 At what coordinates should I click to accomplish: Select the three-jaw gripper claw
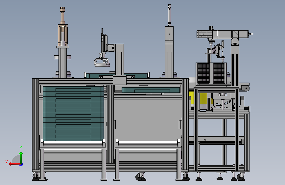(102, 62)
